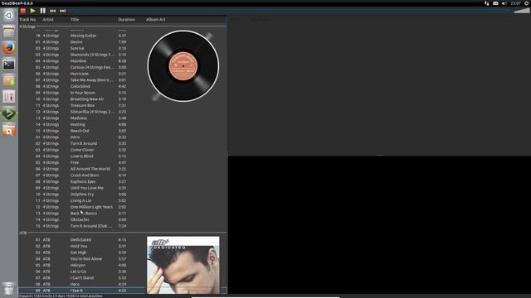Open the keyboard layout indicator
531x298 pixels.
coord(495,3)
